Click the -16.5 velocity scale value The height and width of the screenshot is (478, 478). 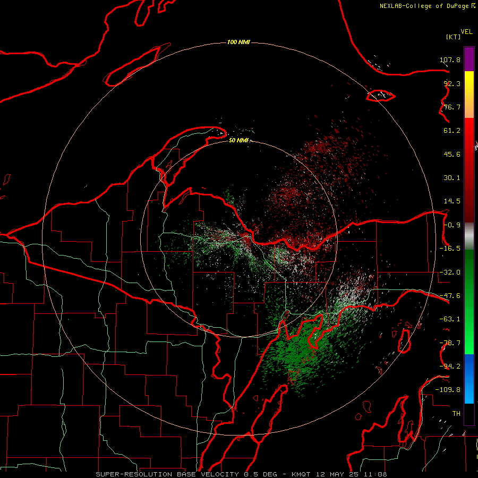[450, 249]
